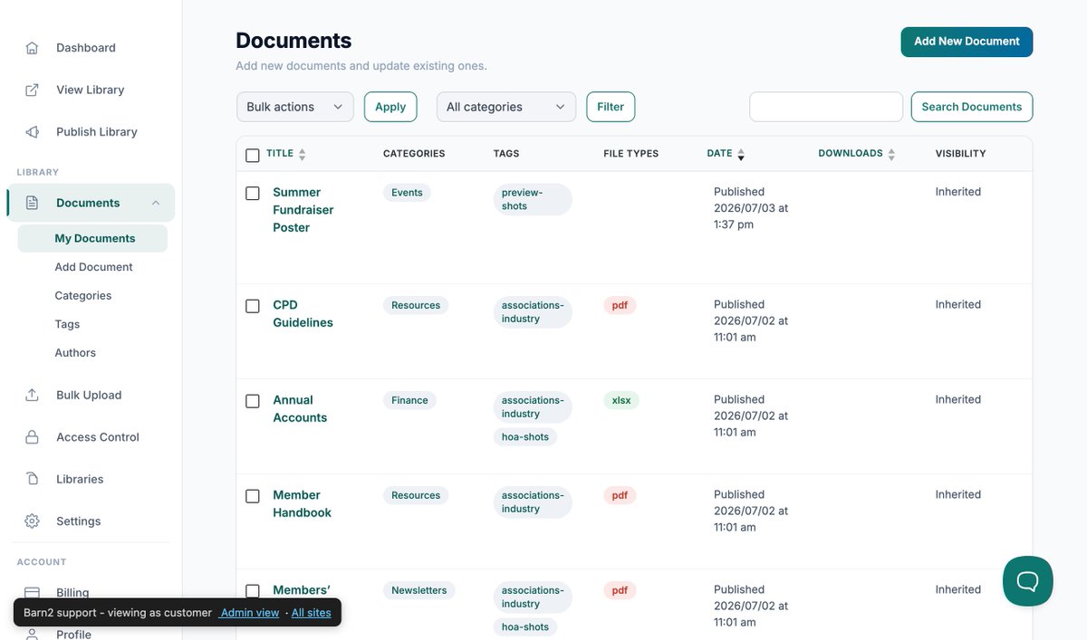Click the All sites link

(x=311, y=613)
